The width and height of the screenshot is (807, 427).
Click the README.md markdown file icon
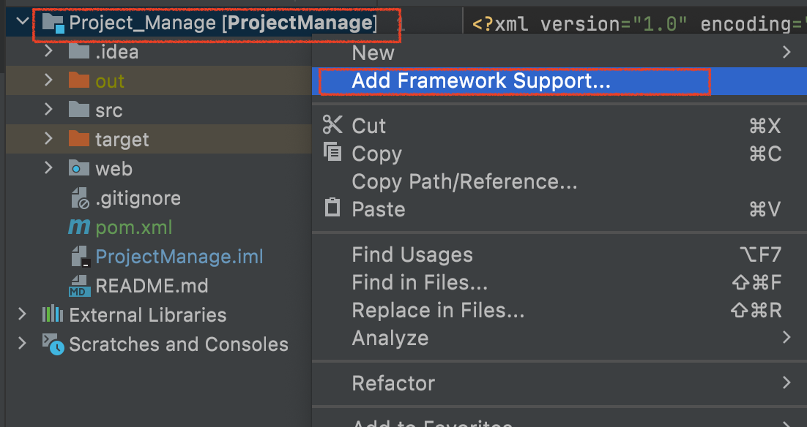pyautogui.click(x=79, y=286)
